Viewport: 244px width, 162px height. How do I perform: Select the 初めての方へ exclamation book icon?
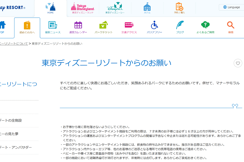click(27, 27)
